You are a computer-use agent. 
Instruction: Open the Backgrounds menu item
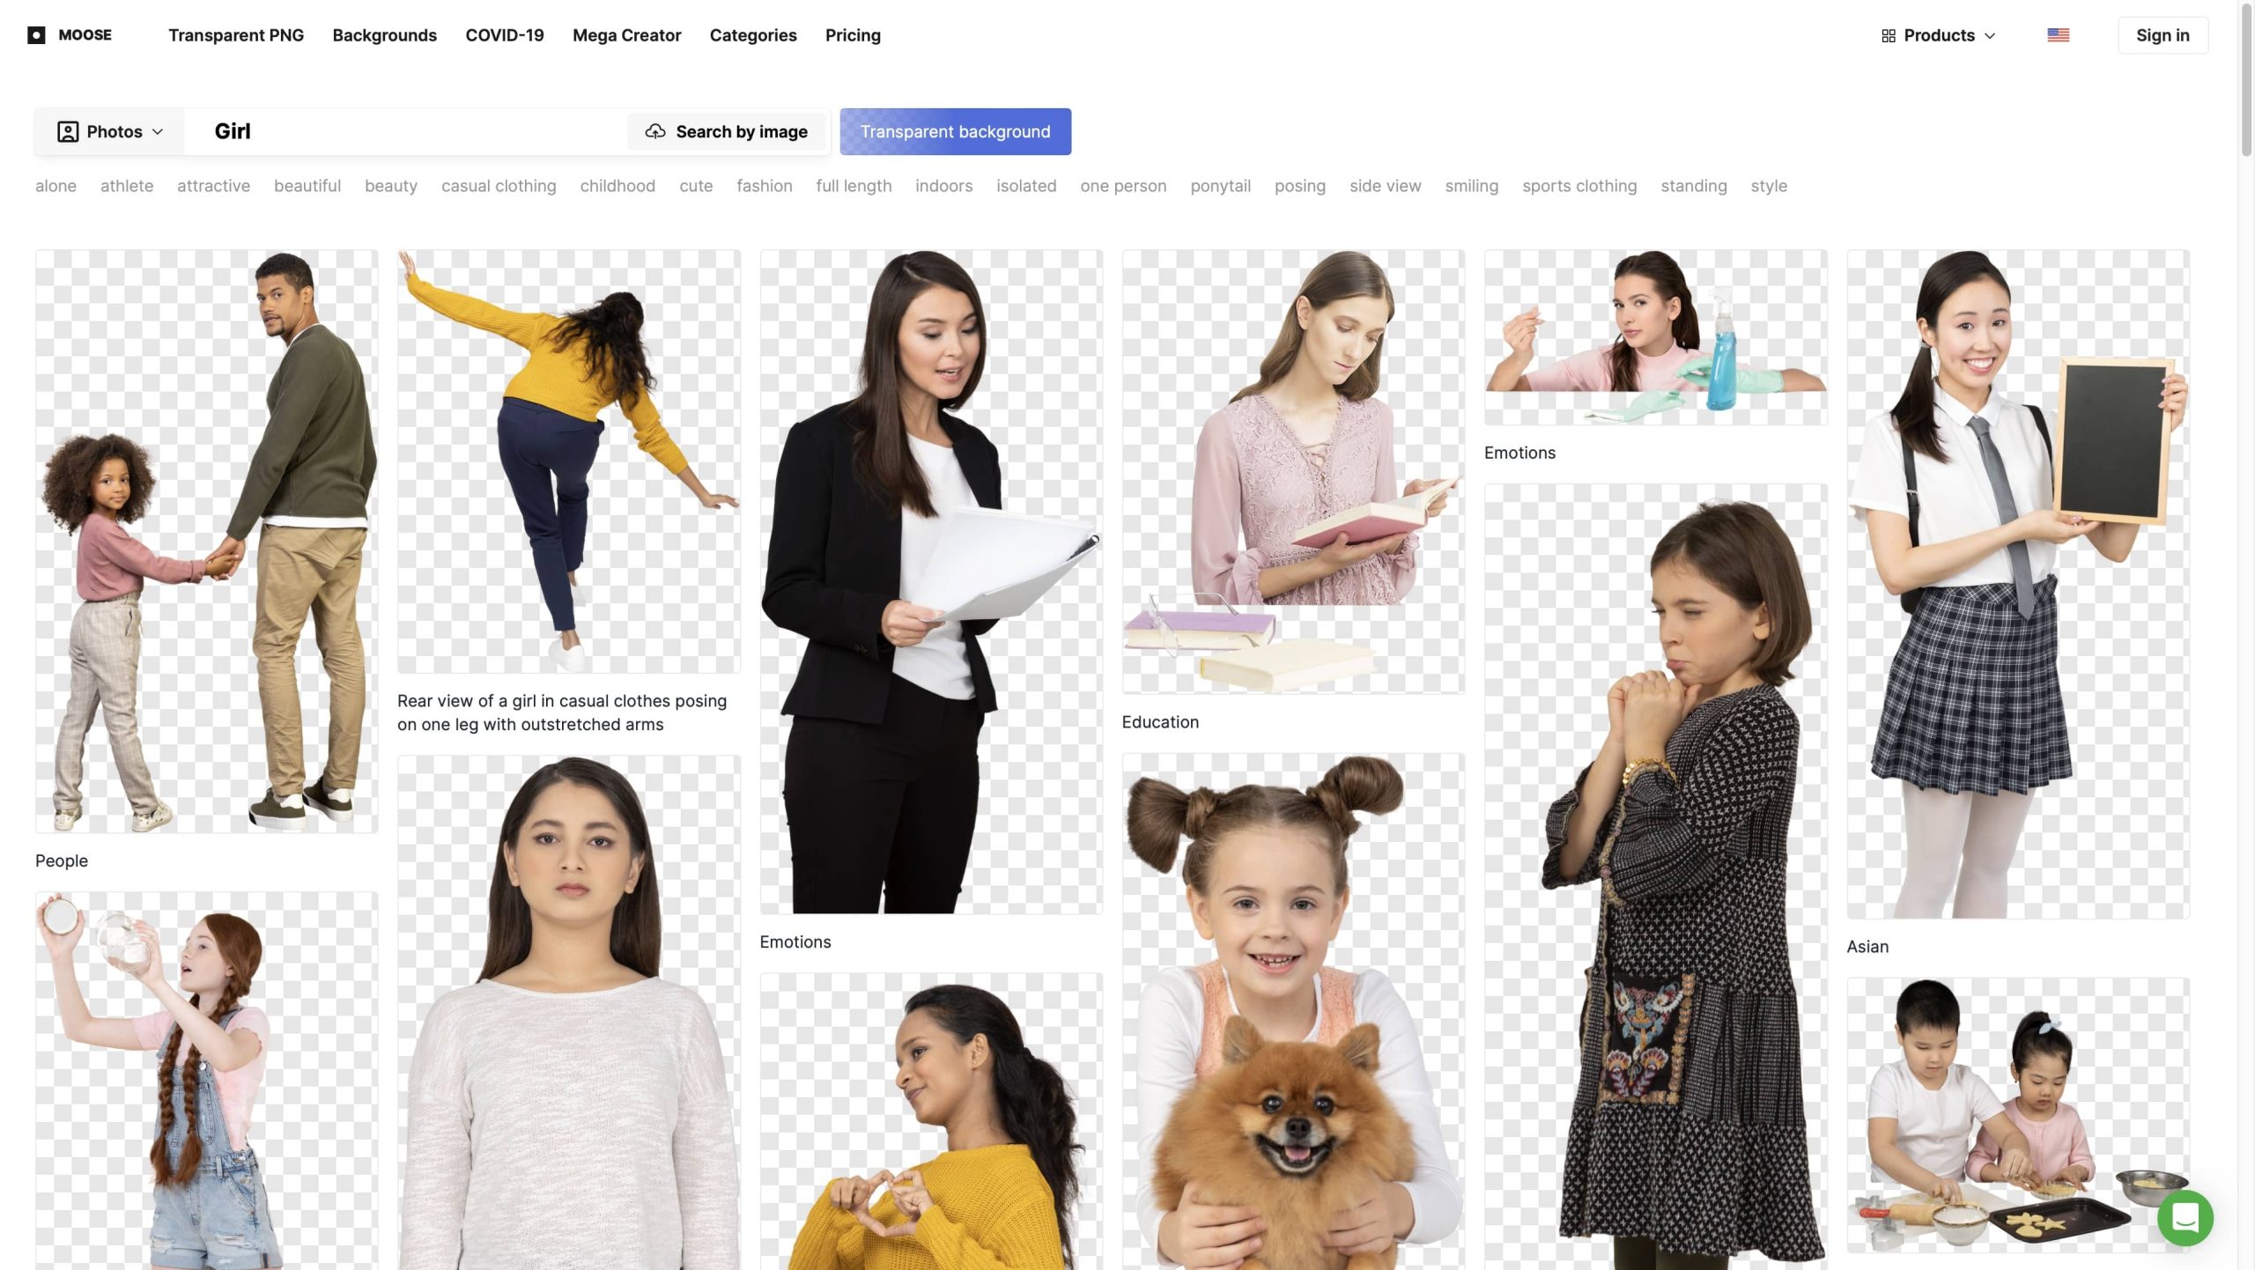[x=384, y=35]
